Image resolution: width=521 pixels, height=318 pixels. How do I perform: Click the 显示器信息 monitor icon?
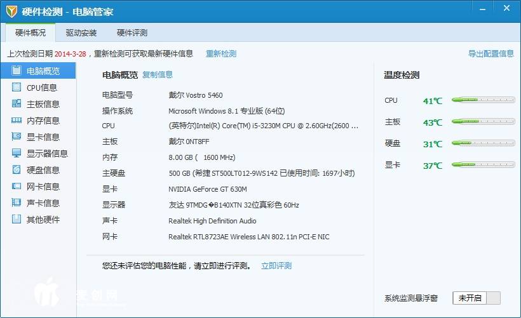16,153
